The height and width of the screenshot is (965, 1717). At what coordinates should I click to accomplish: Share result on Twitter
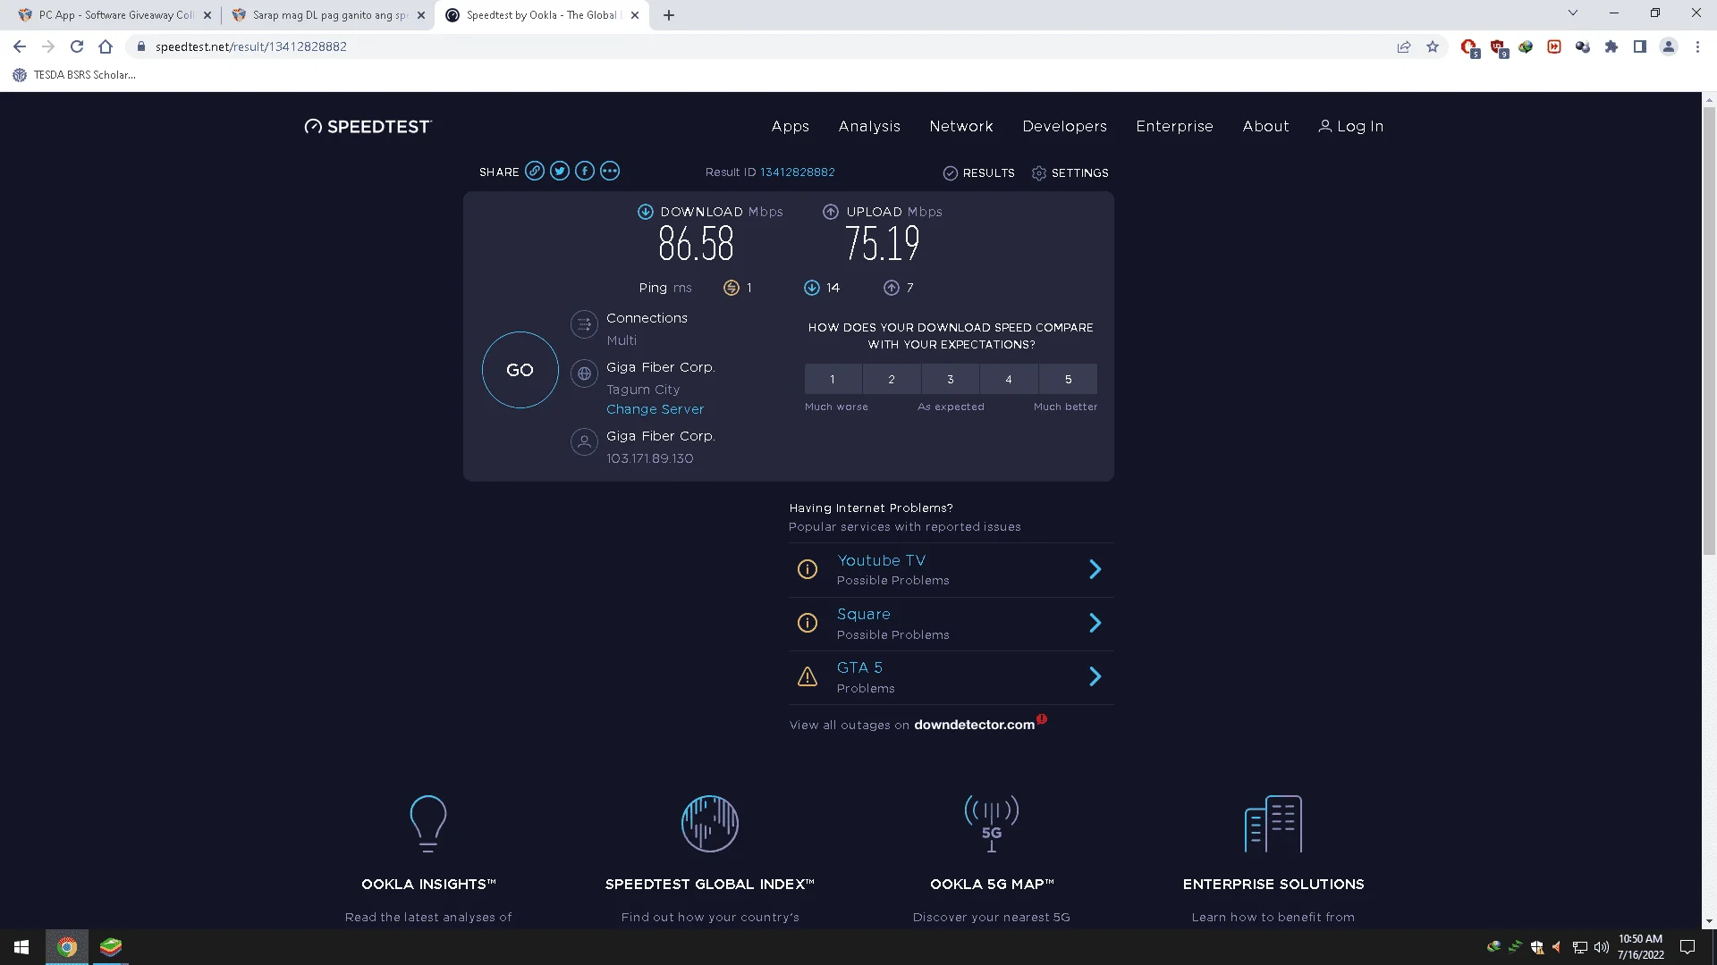tap(560, 172)
